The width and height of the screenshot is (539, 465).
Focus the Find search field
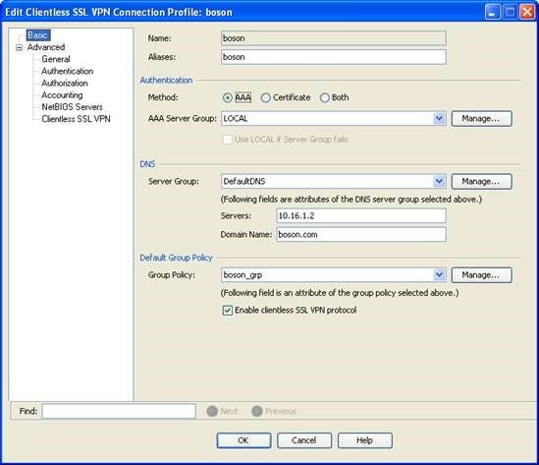119,411
